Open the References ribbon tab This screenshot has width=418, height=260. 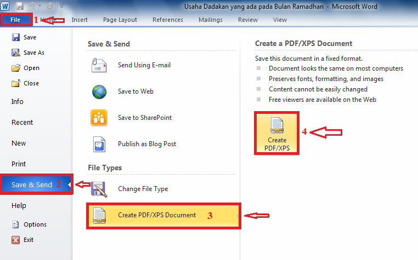(x=168, y=20)
